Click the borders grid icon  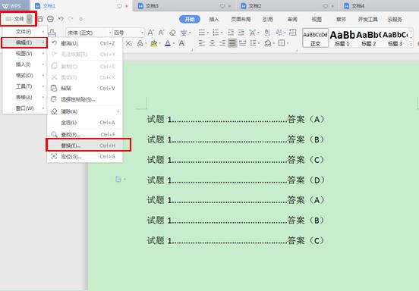[282, 43]
